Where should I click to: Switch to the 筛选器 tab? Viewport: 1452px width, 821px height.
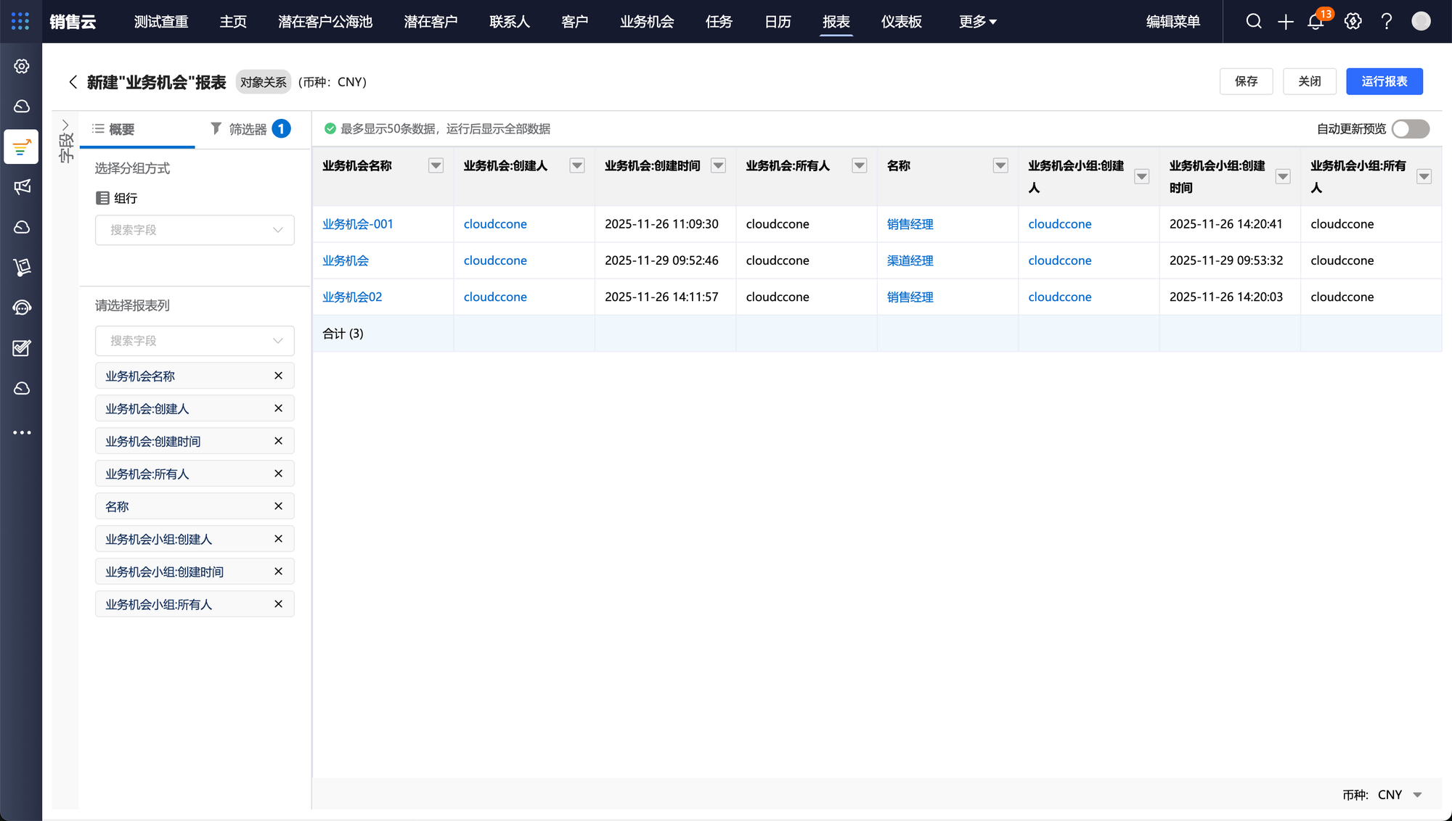coord(249,129)
